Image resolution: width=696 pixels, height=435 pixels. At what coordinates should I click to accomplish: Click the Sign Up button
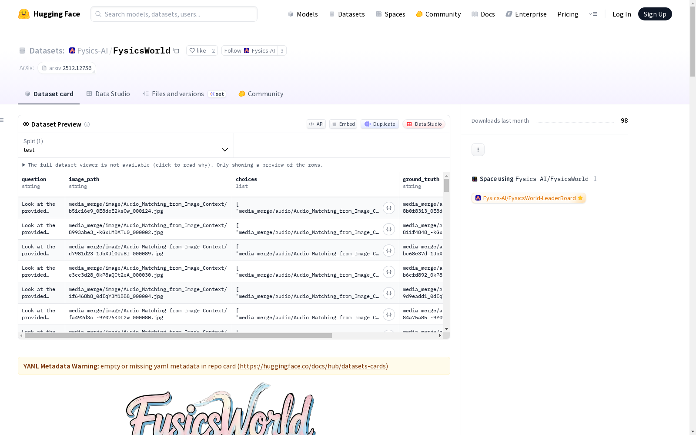point(655,14)
